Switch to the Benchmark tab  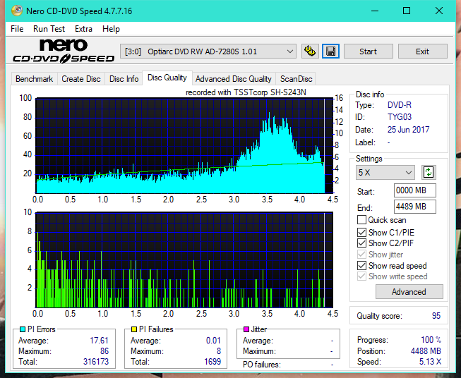tap(35, 79)
